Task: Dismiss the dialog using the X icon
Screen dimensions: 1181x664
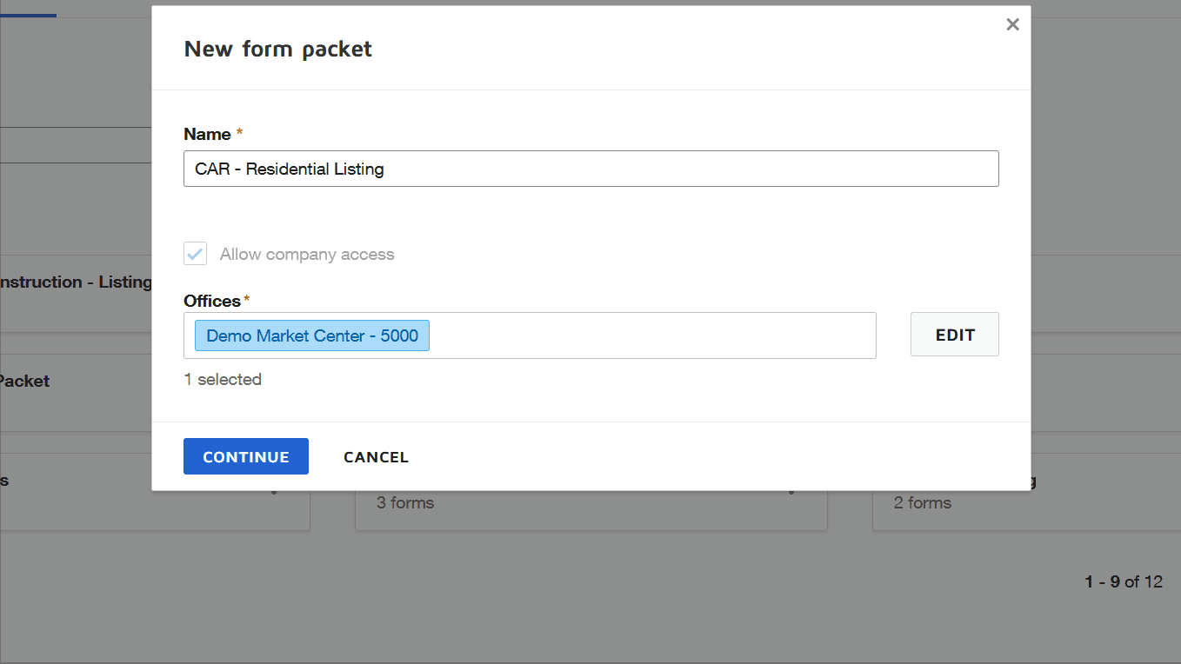Action: (x=1011, y=24)
